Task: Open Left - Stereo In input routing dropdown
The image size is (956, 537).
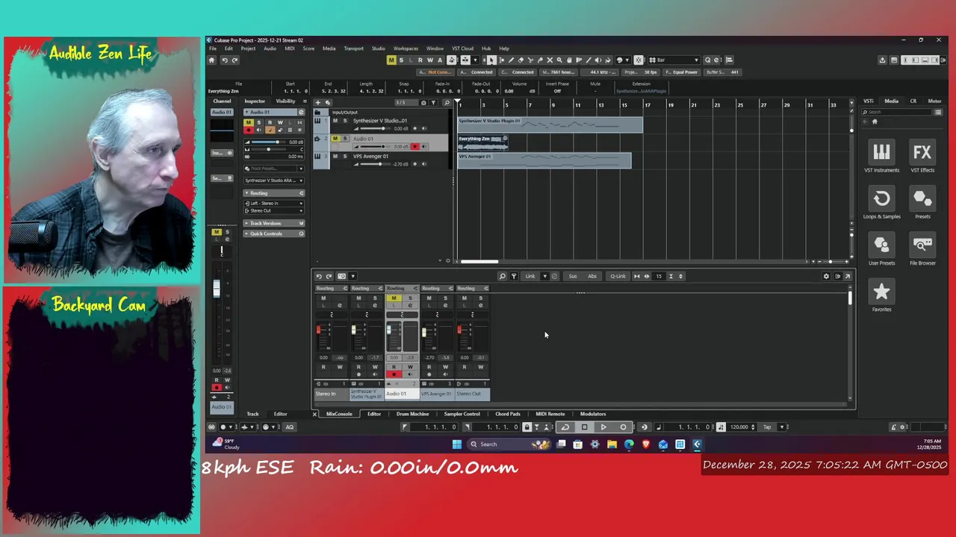Action: 274,203
